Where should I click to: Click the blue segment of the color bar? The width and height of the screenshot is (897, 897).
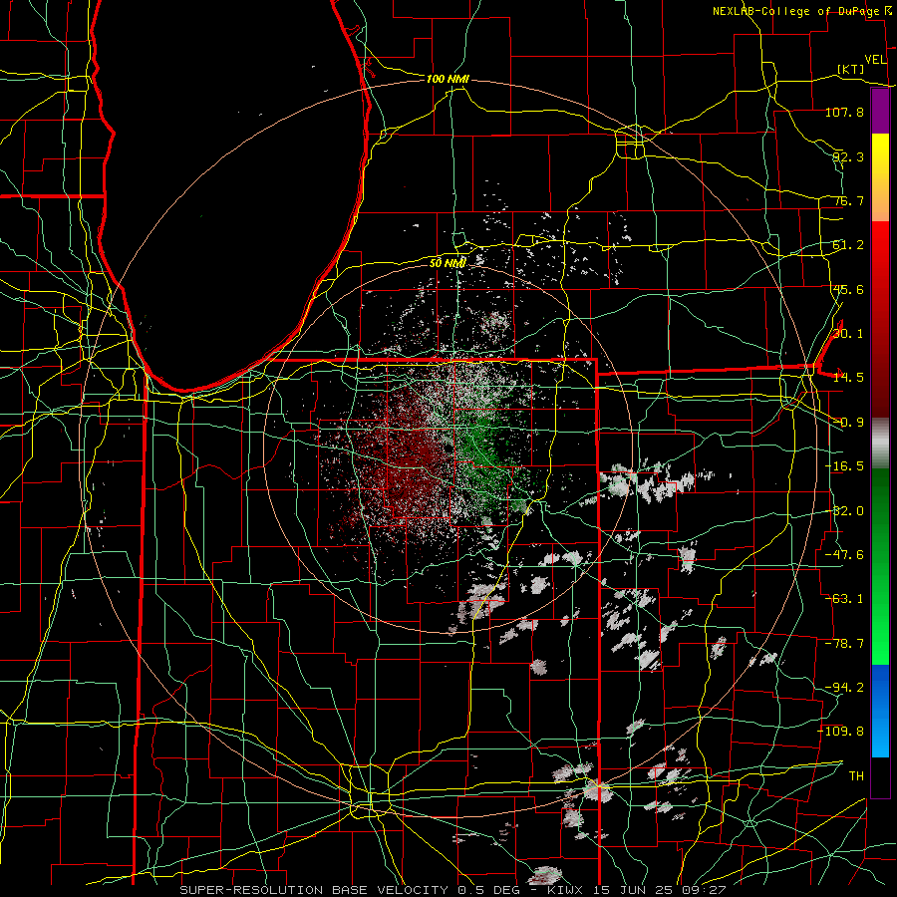coord(880,711)
